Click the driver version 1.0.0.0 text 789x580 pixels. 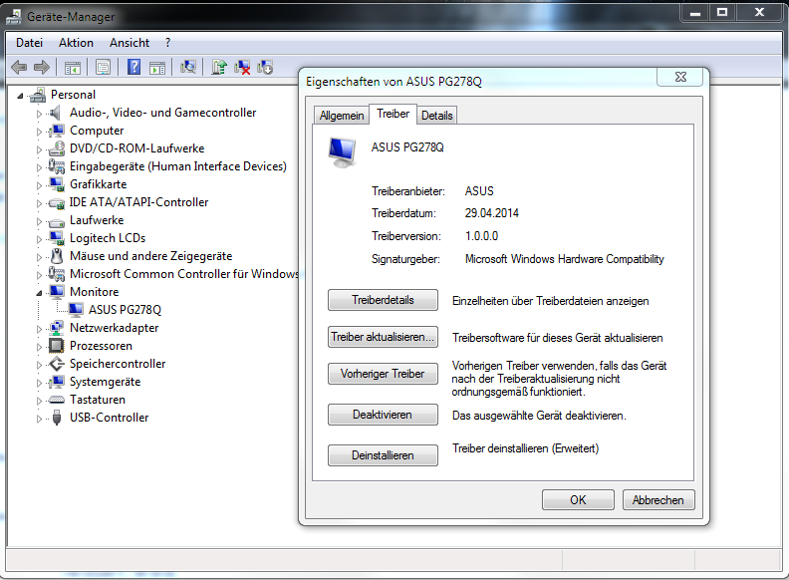pyautogui.click(x=481, y=235)
